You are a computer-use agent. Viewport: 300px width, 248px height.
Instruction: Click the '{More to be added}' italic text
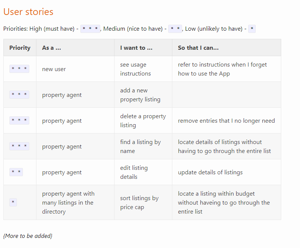point(28,236)
